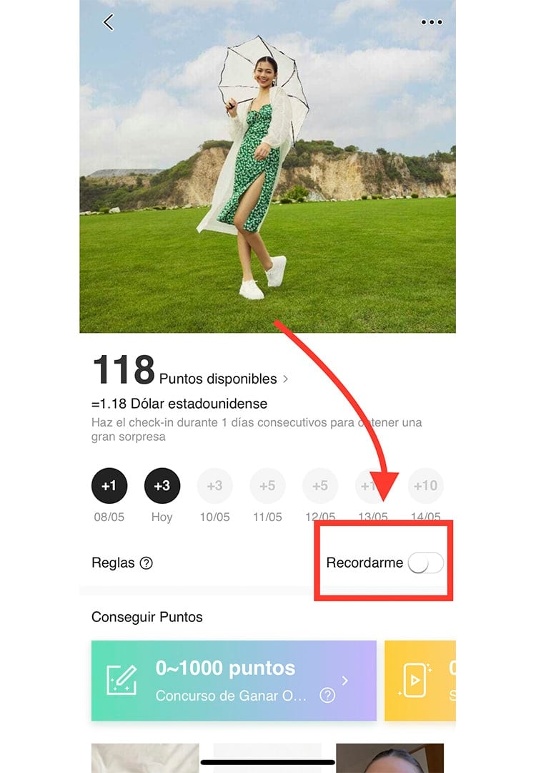Select the +3 Hoy check-in circle
The height and width of the screenshot is (773, 536).
[162, 485]
